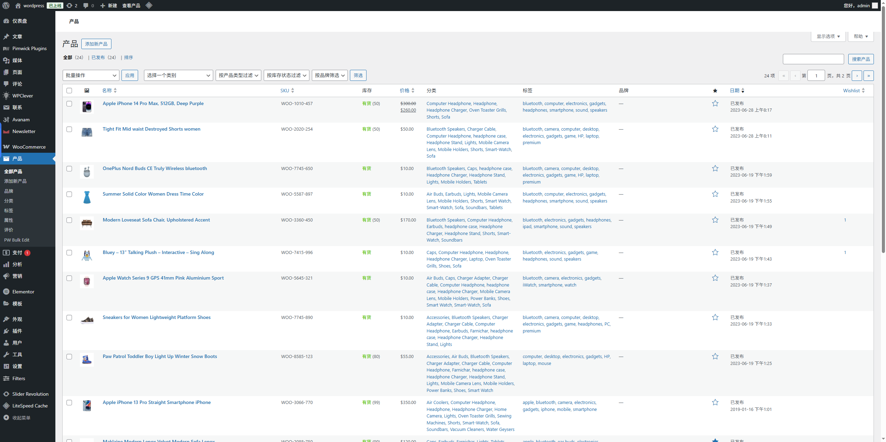Click the WordPress logo icon
Image resolution: width=886 pixels, height=442 pixels.
(6, 6)
